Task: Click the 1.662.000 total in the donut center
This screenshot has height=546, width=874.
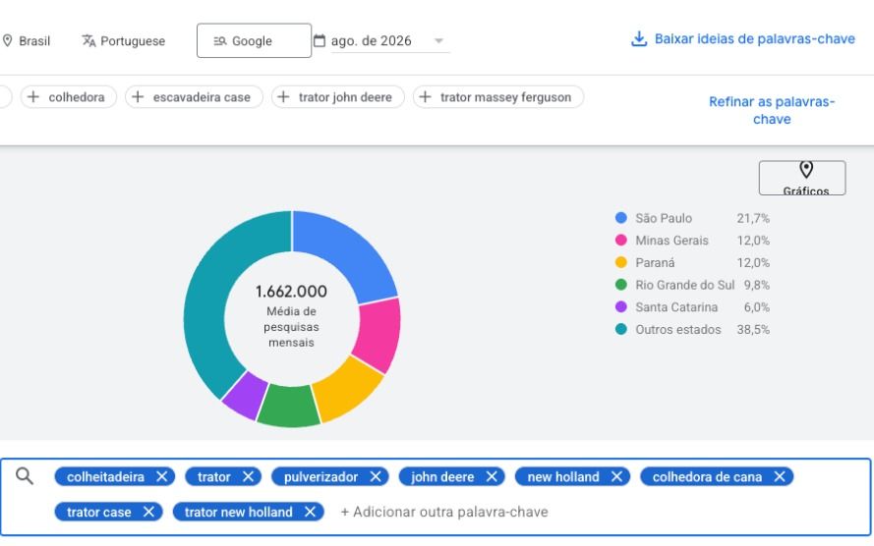Action: 291,291
